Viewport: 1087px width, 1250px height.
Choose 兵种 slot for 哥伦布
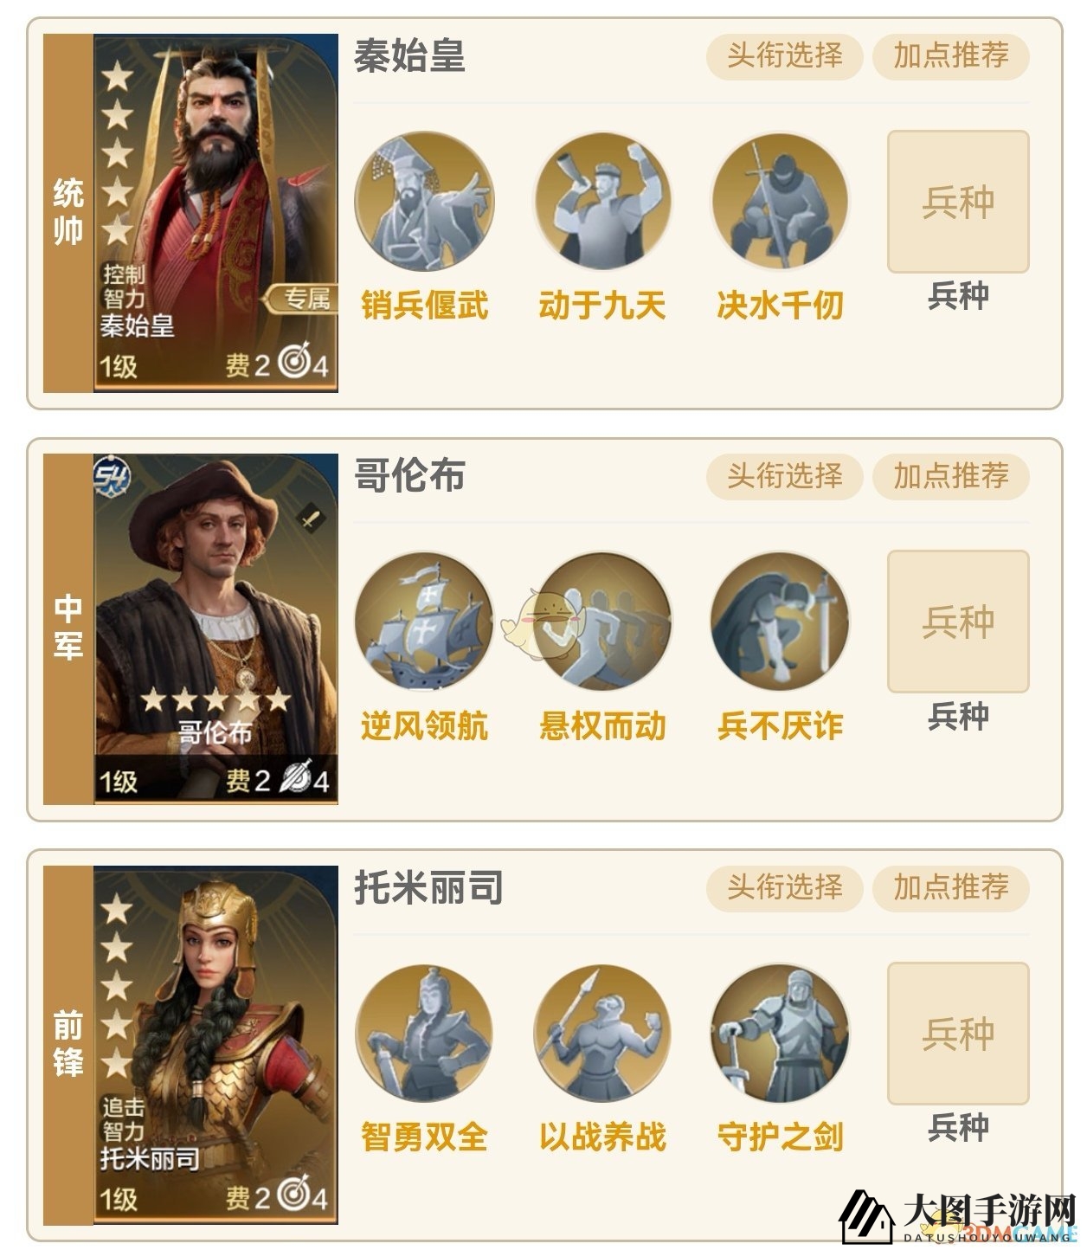pos(958,622)
